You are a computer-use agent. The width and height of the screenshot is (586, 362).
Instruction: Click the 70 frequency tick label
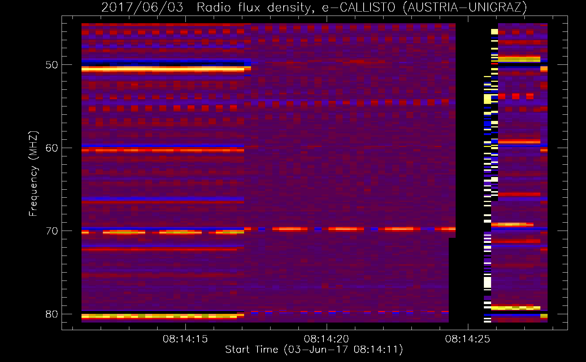52,231
